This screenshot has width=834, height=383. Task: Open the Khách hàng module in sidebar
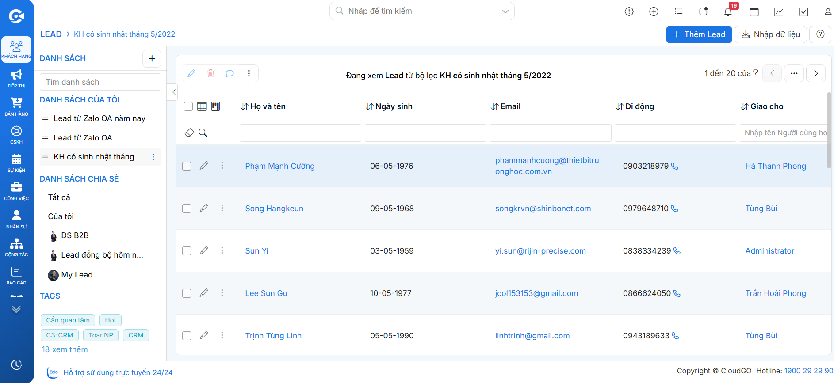16,49
